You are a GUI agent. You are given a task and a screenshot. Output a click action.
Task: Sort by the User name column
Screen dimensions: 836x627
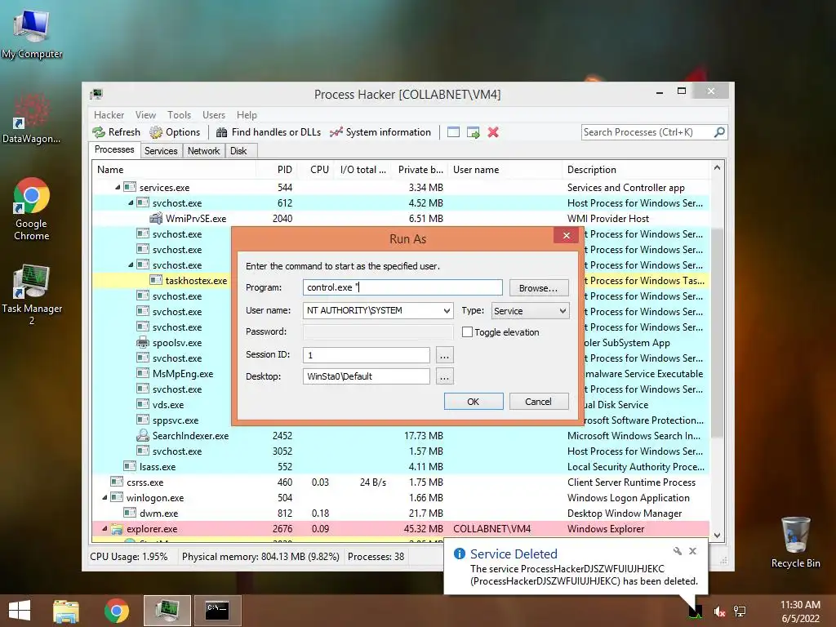click(x=505, y=170)
